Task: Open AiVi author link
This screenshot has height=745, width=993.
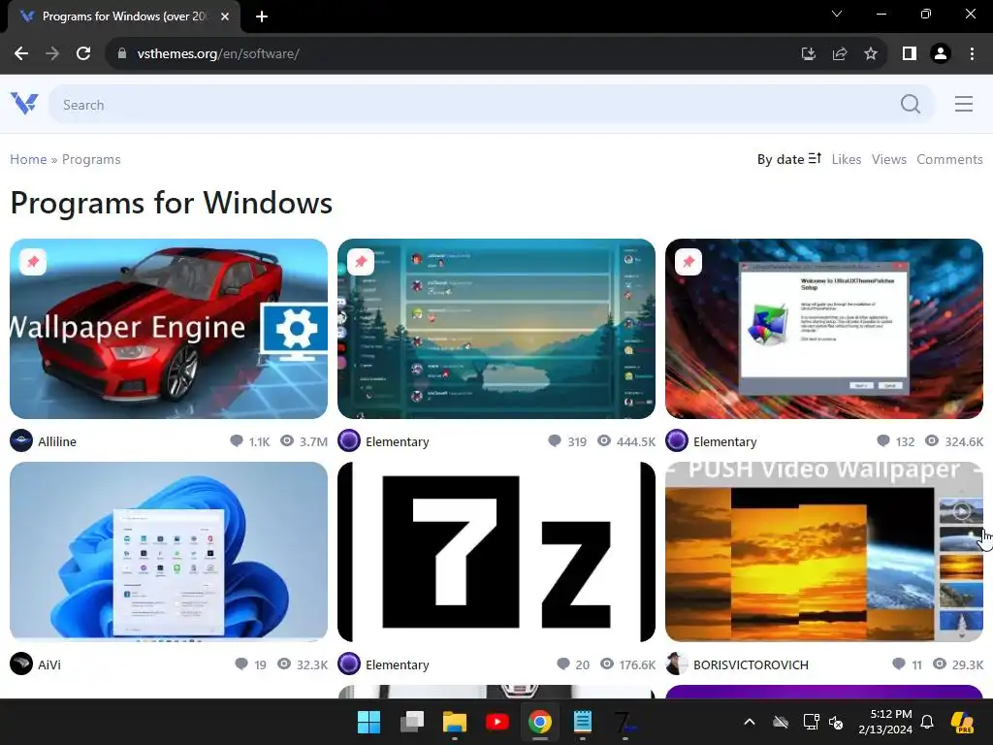Action: coord(48,664)
